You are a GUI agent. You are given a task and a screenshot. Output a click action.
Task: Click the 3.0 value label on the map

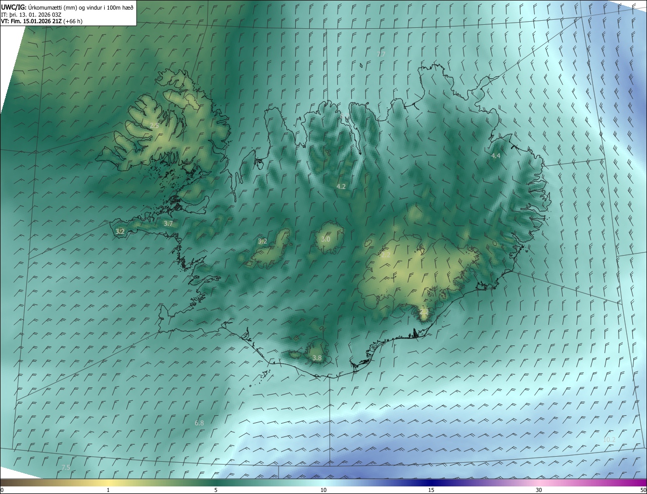(x=326, y=239)
